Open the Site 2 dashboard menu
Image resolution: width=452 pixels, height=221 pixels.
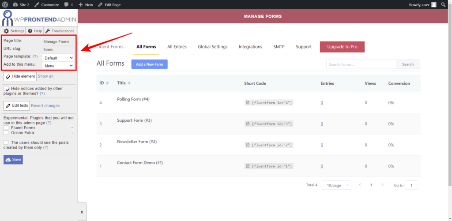(21, 4)
